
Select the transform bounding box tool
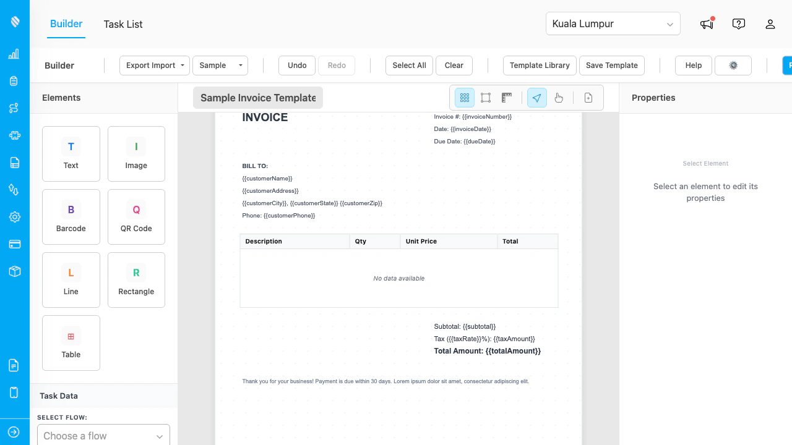tap(485, 98)
